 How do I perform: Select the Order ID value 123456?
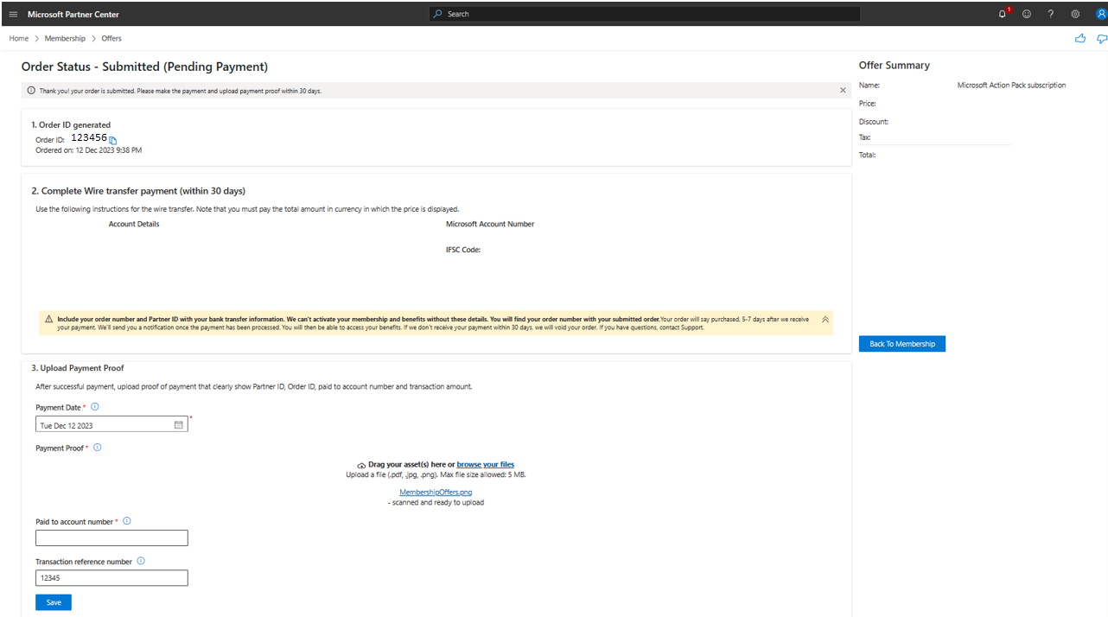89,137
